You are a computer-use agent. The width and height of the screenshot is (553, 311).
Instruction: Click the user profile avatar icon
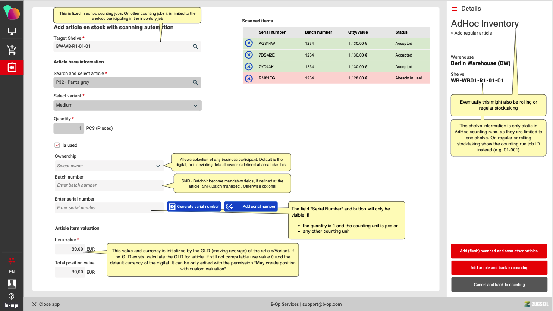(x=12, y=283)
